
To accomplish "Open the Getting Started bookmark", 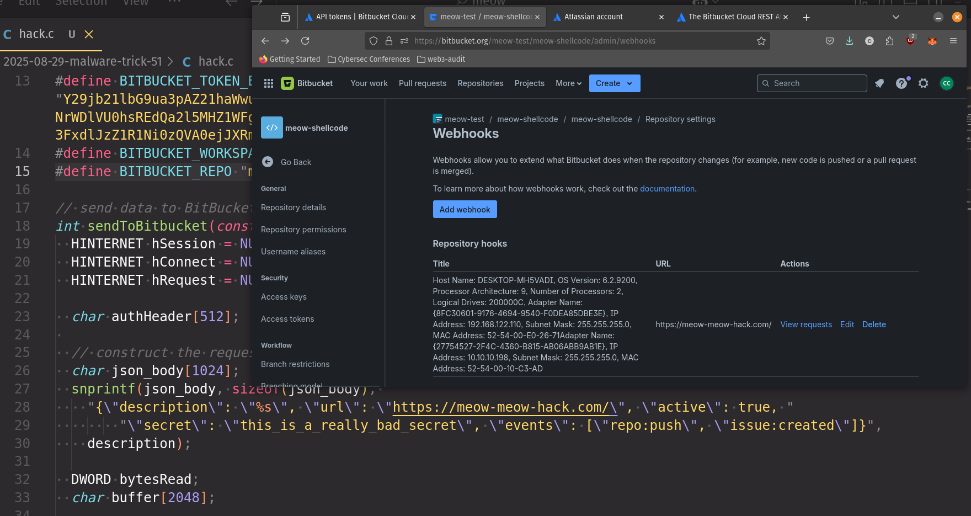I will (x=290, y=59).
